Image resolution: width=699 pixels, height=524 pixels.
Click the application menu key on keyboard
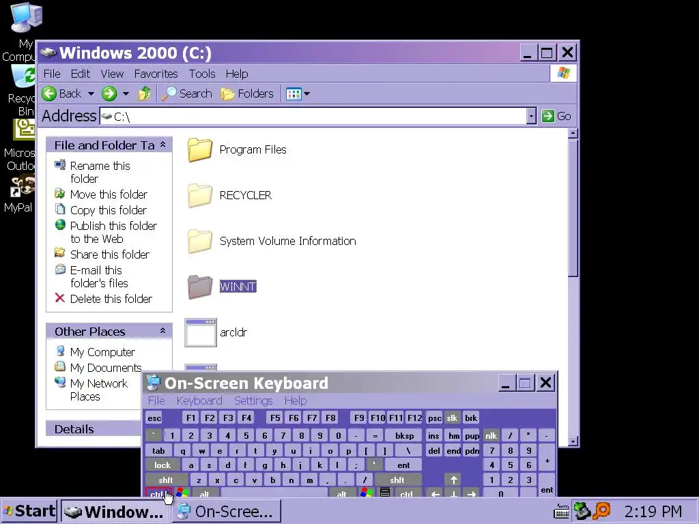[385, 493]
